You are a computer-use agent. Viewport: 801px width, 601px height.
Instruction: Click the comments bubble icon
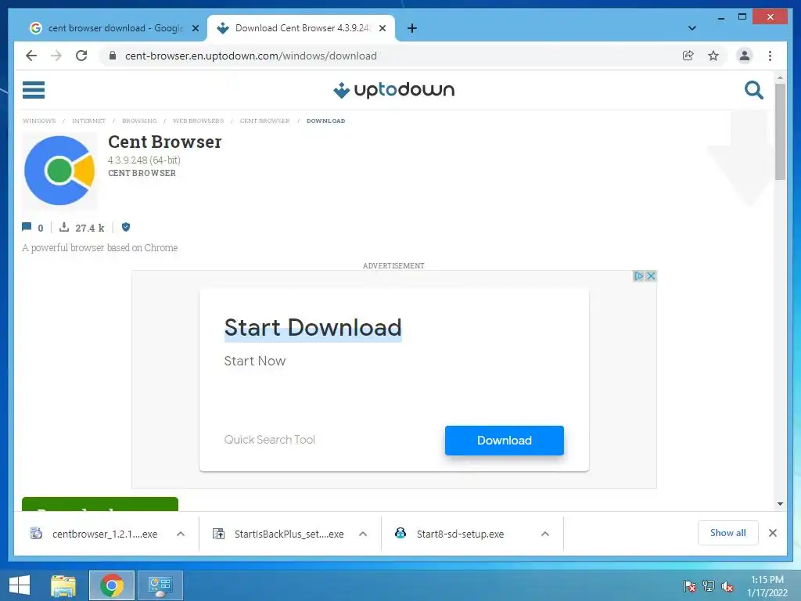click(x=27, y=227)
